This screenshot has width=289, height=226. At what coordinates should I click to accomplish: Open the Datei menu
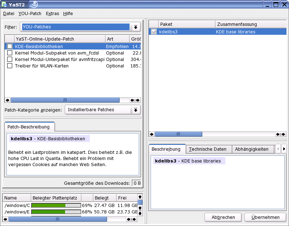tap(9, 14)
